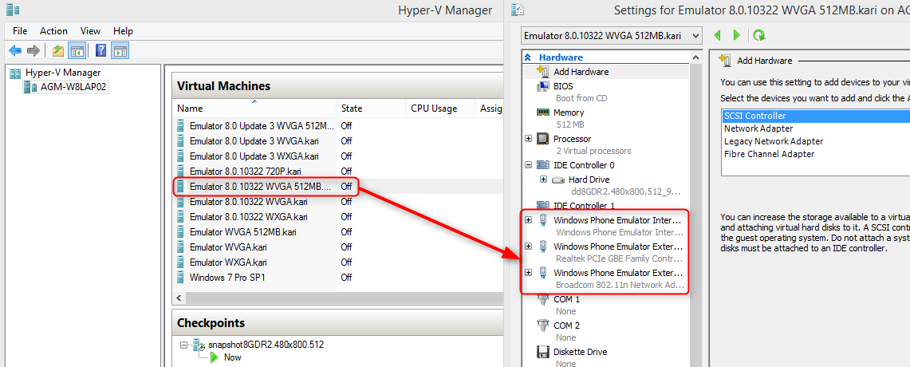The width and height of the screenshot is (910, 367).
Task: Click the Back arrow in Hyper-V toolbar
Action: [14, 51]
